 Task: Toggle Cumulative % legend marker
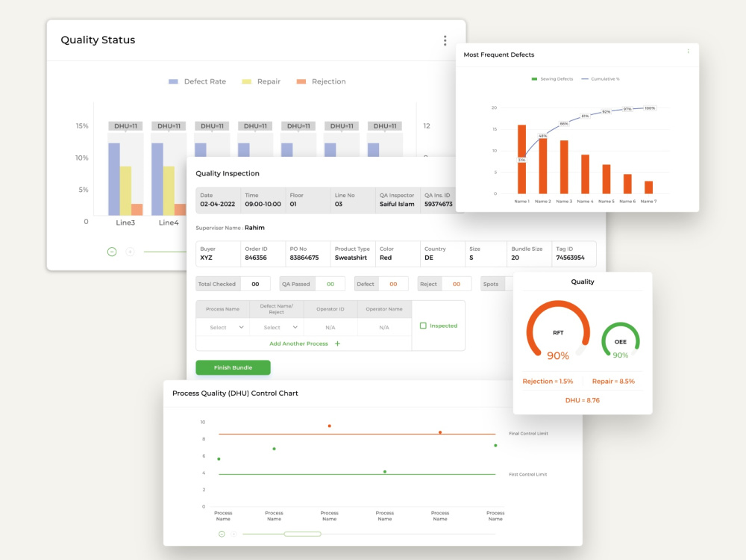pyautogui.click(x=585, y=79)
